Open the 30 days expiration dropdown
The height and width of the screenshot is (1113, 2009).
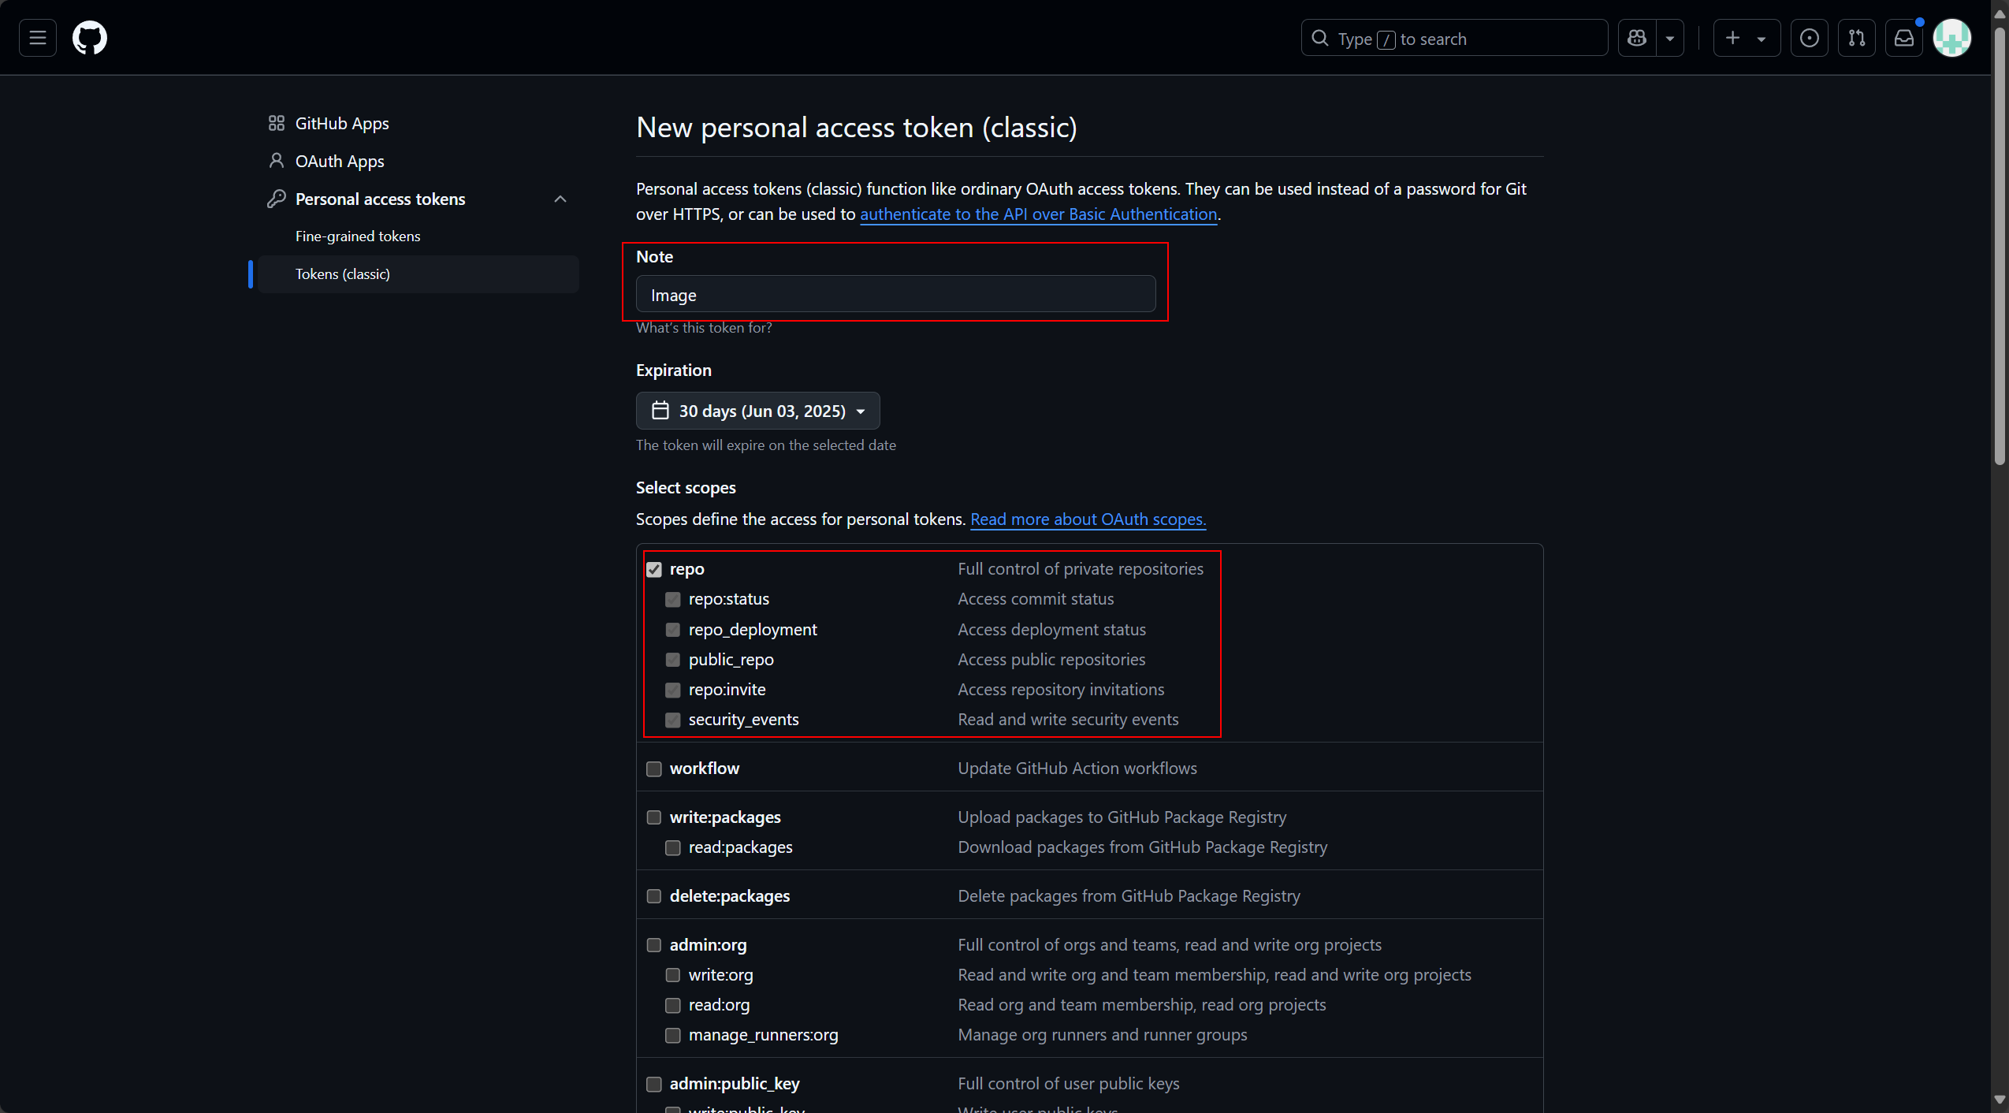point(757,411)
